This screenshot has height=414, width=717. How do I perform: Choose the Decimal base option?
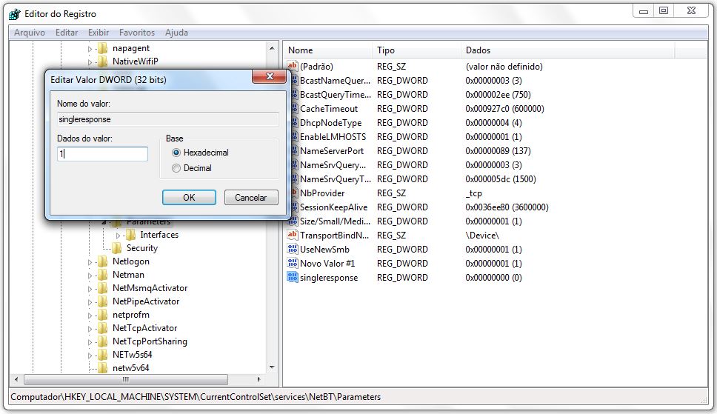click(x=176, y=168)
